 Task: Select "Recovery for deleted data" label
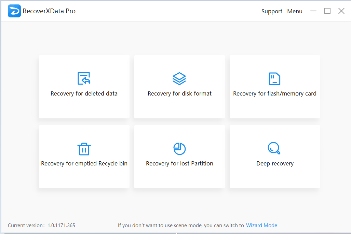coord(84,93)
